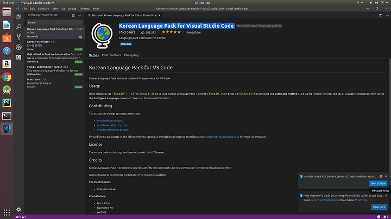Show applications grid in the dock

pos(7,212)
